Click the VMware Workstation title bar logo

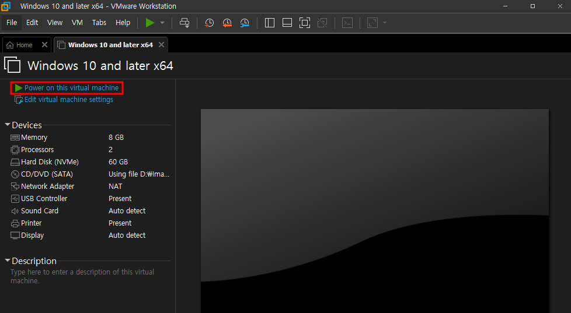(6, 6)
